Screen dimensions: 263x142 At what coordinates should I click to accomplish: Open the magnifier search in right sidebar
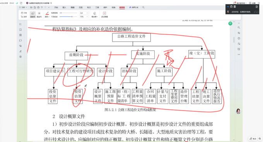click(239, 28)
